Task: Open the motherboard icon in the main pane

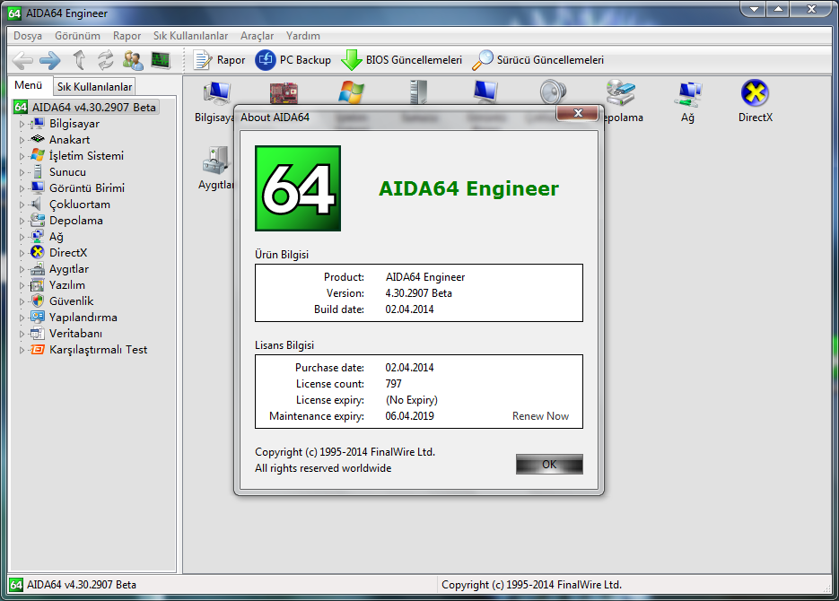Action: (x=284, y=92)
